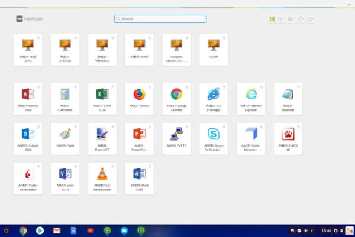The height and width of the screenshot is (237, 355).
Task: Focus the Search input field
Action: point(160,19)
